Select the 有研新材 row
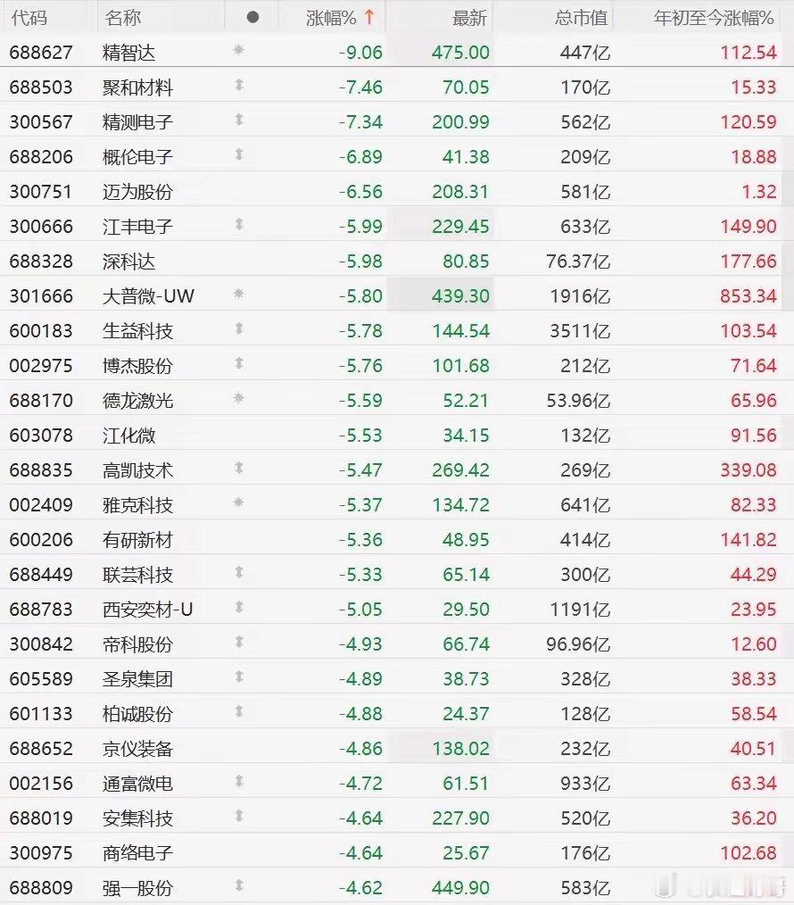 point(397,540)
